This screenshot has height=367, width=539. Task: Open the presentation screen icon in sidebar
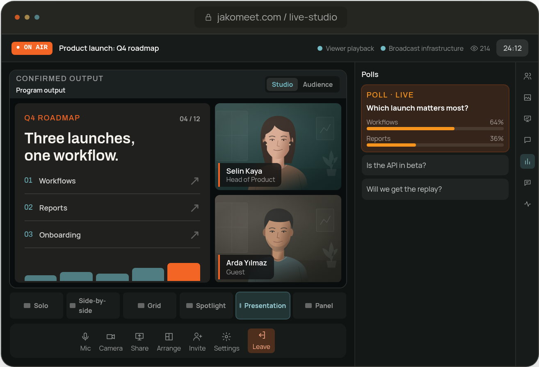click(528, 119)
